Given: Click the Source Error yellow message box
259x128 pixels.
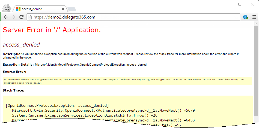Looking at the screenshot, I should 127,81.
